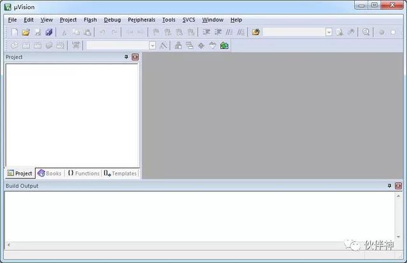Click the Save All icon
Viewport: 407px width, 263px height.
click(x=49, y=32)
